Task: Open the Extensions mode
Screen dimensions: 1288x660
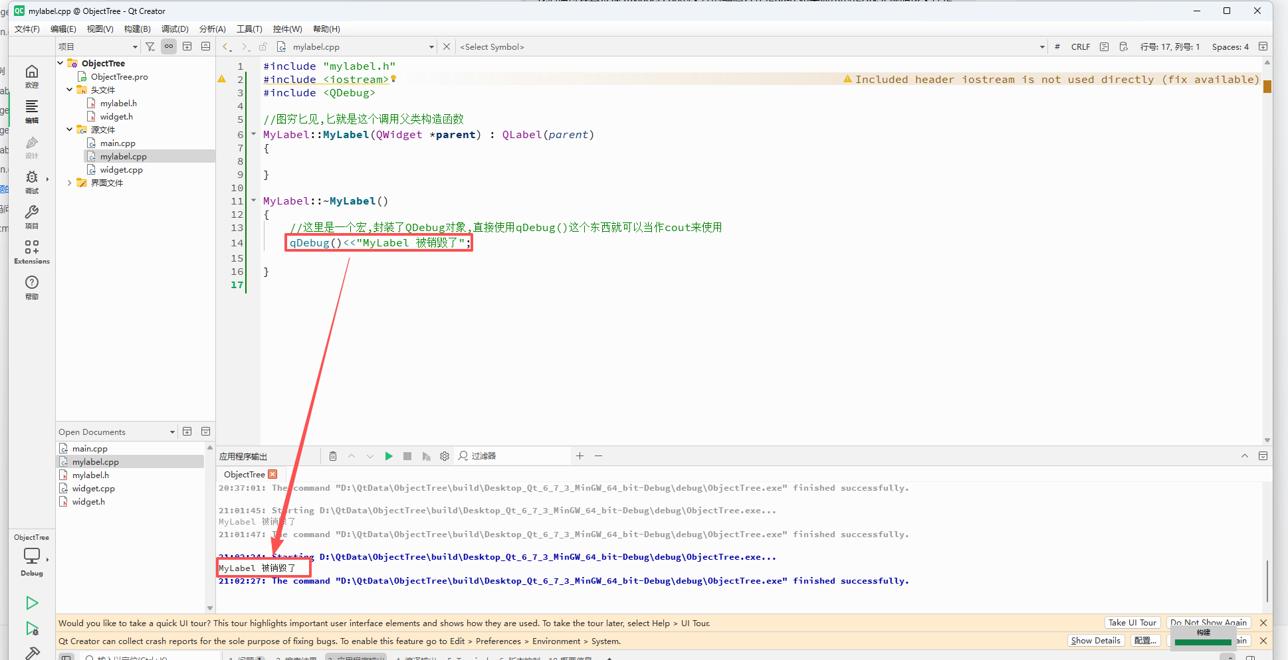Action: 31,252
